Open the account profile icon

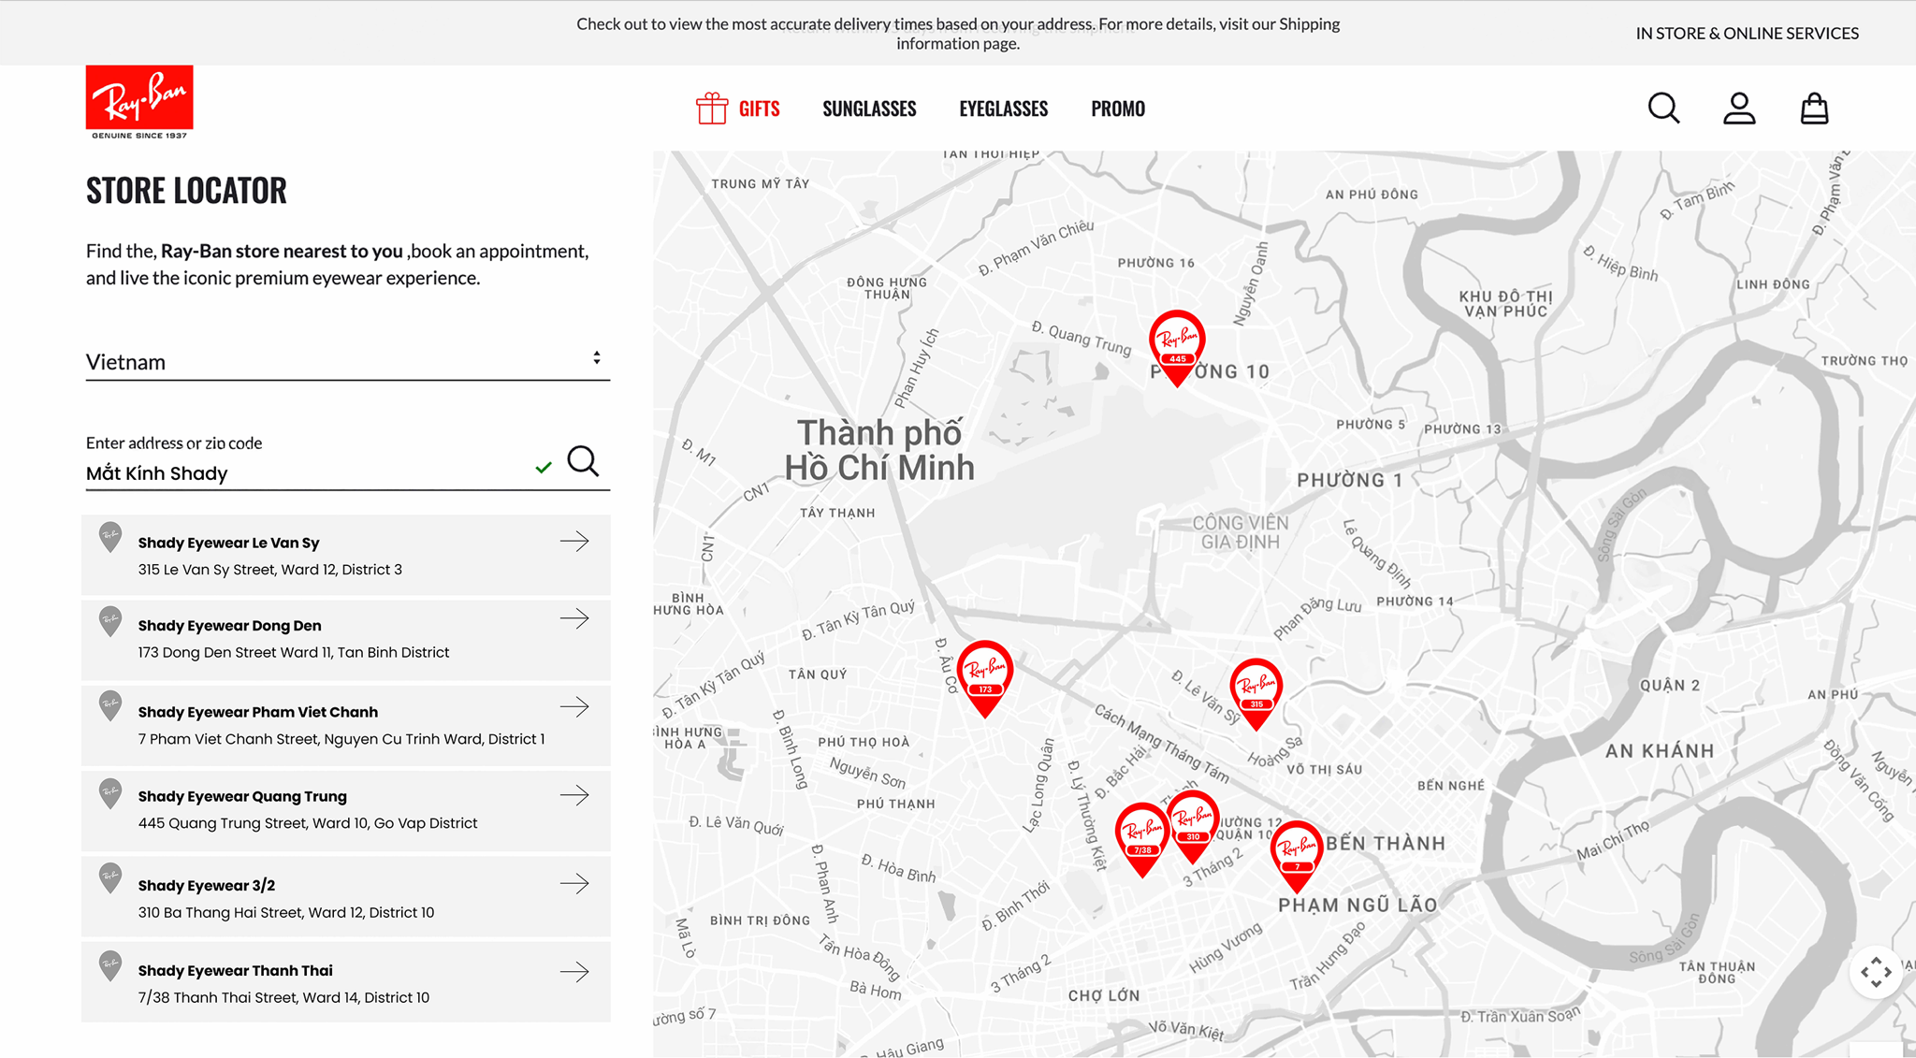[x=1739, y=108]
